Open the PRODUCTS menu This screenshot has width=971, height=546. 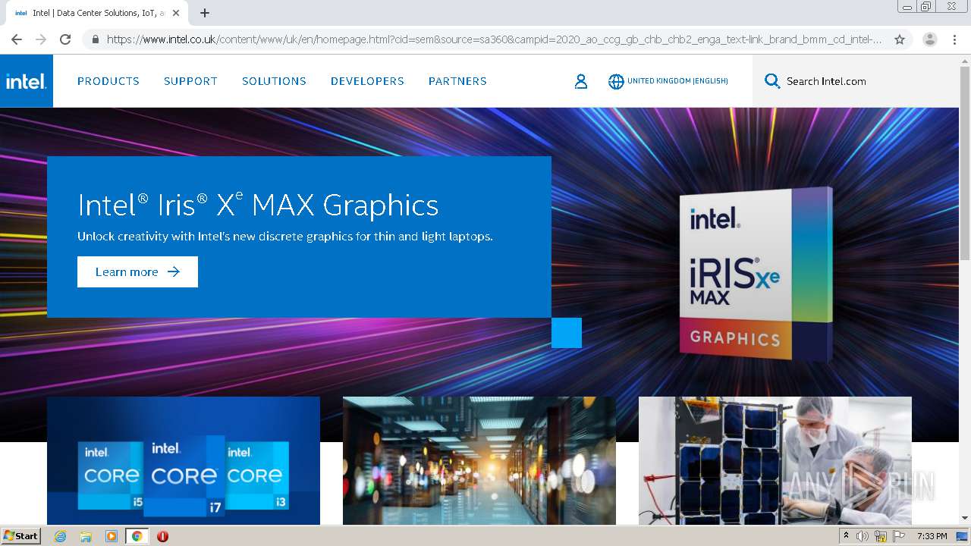(x=108, y=81)
